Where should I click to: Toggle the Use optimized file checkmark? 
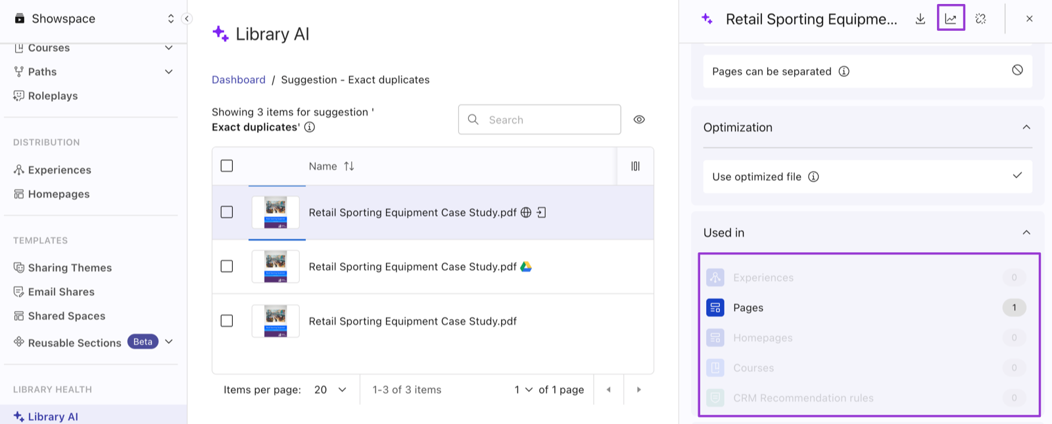pyautogui.click(x=1017, y=176)
